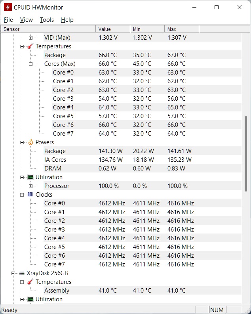
Task: Click the flame icon next to Powers
Action: point(30,142)
